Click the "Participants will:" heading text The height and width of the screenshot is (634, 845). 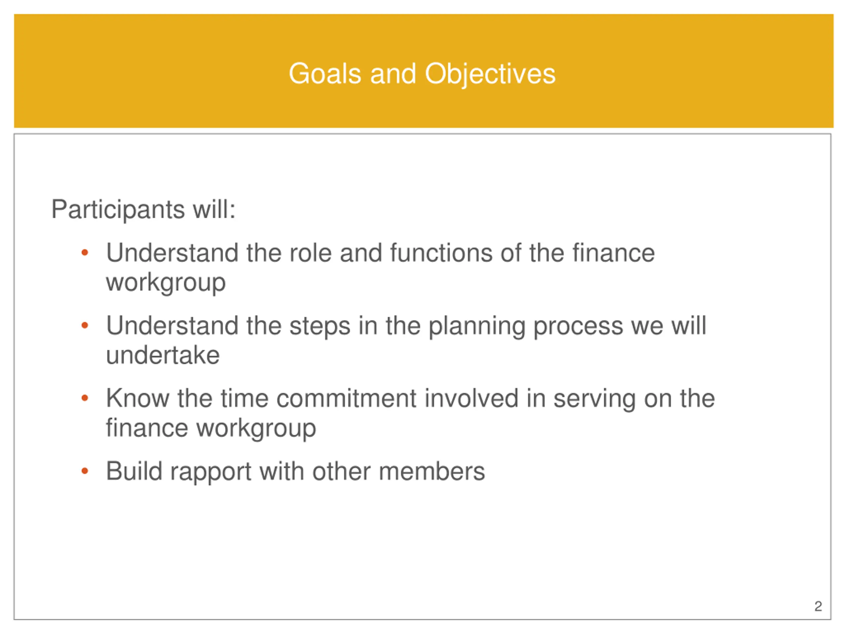[143, 209]
